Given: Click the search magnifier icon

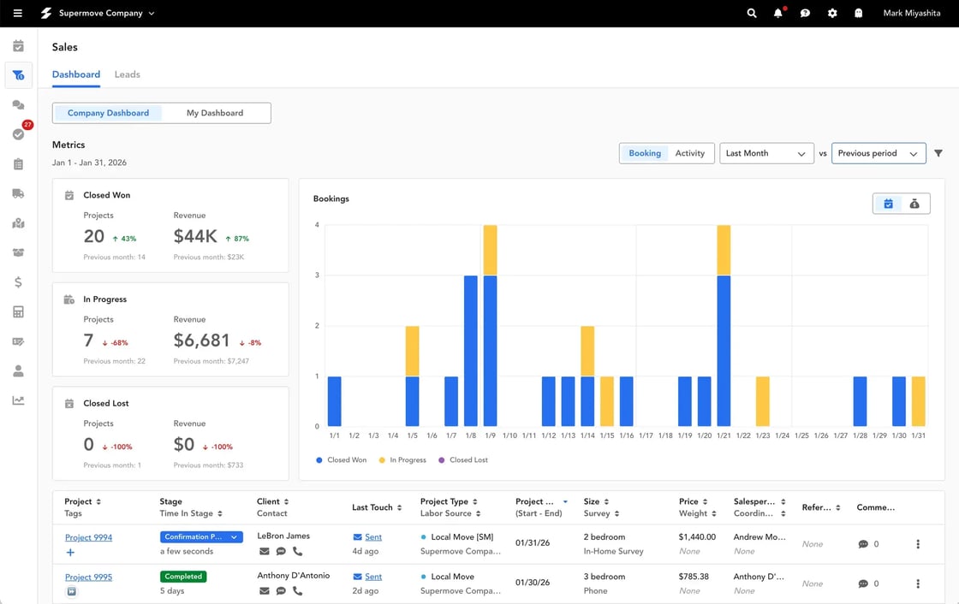Looking at the screenshot, I should point(752,13).
